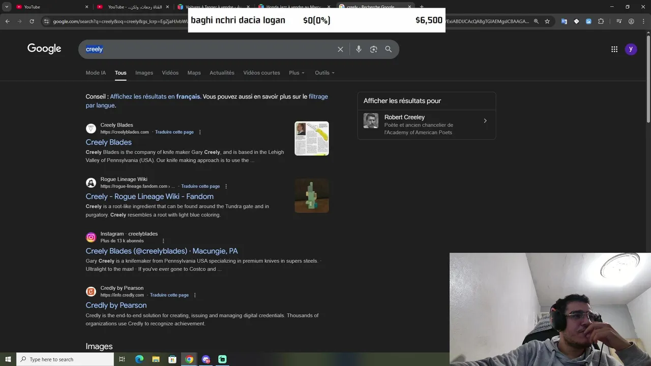Reload the page with refresh icon
Screen dimensions: 651x366
pyautogui.click(x=32, y=21)
